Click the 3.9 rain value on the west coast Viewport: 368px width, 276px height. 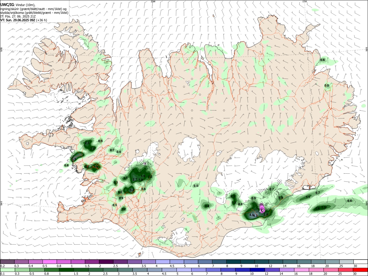tap(74, 159)
